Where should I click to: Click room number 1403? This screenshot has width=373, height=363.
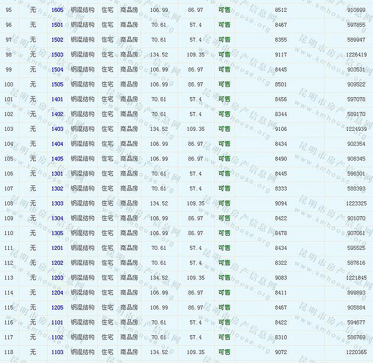pyautogui.click(x=57, y=129)
